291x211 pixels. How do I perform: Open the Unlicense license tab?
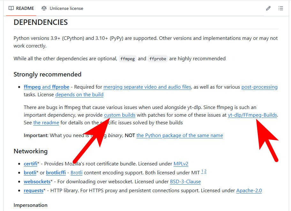tap(66, 8)
